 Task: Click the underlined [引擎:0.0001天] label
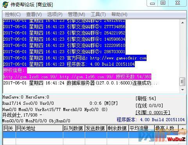(x=153, y=113)
